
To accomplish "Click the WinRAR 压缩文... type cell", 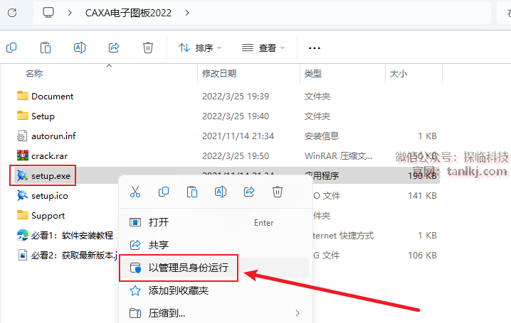I will pos(338,156).
